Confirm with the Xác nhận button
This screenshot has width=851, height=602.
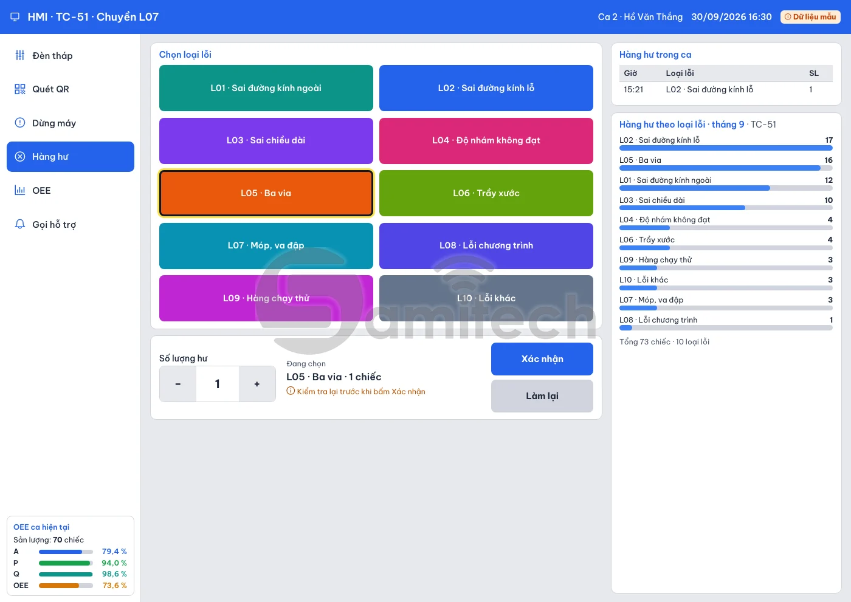[542, 359]
